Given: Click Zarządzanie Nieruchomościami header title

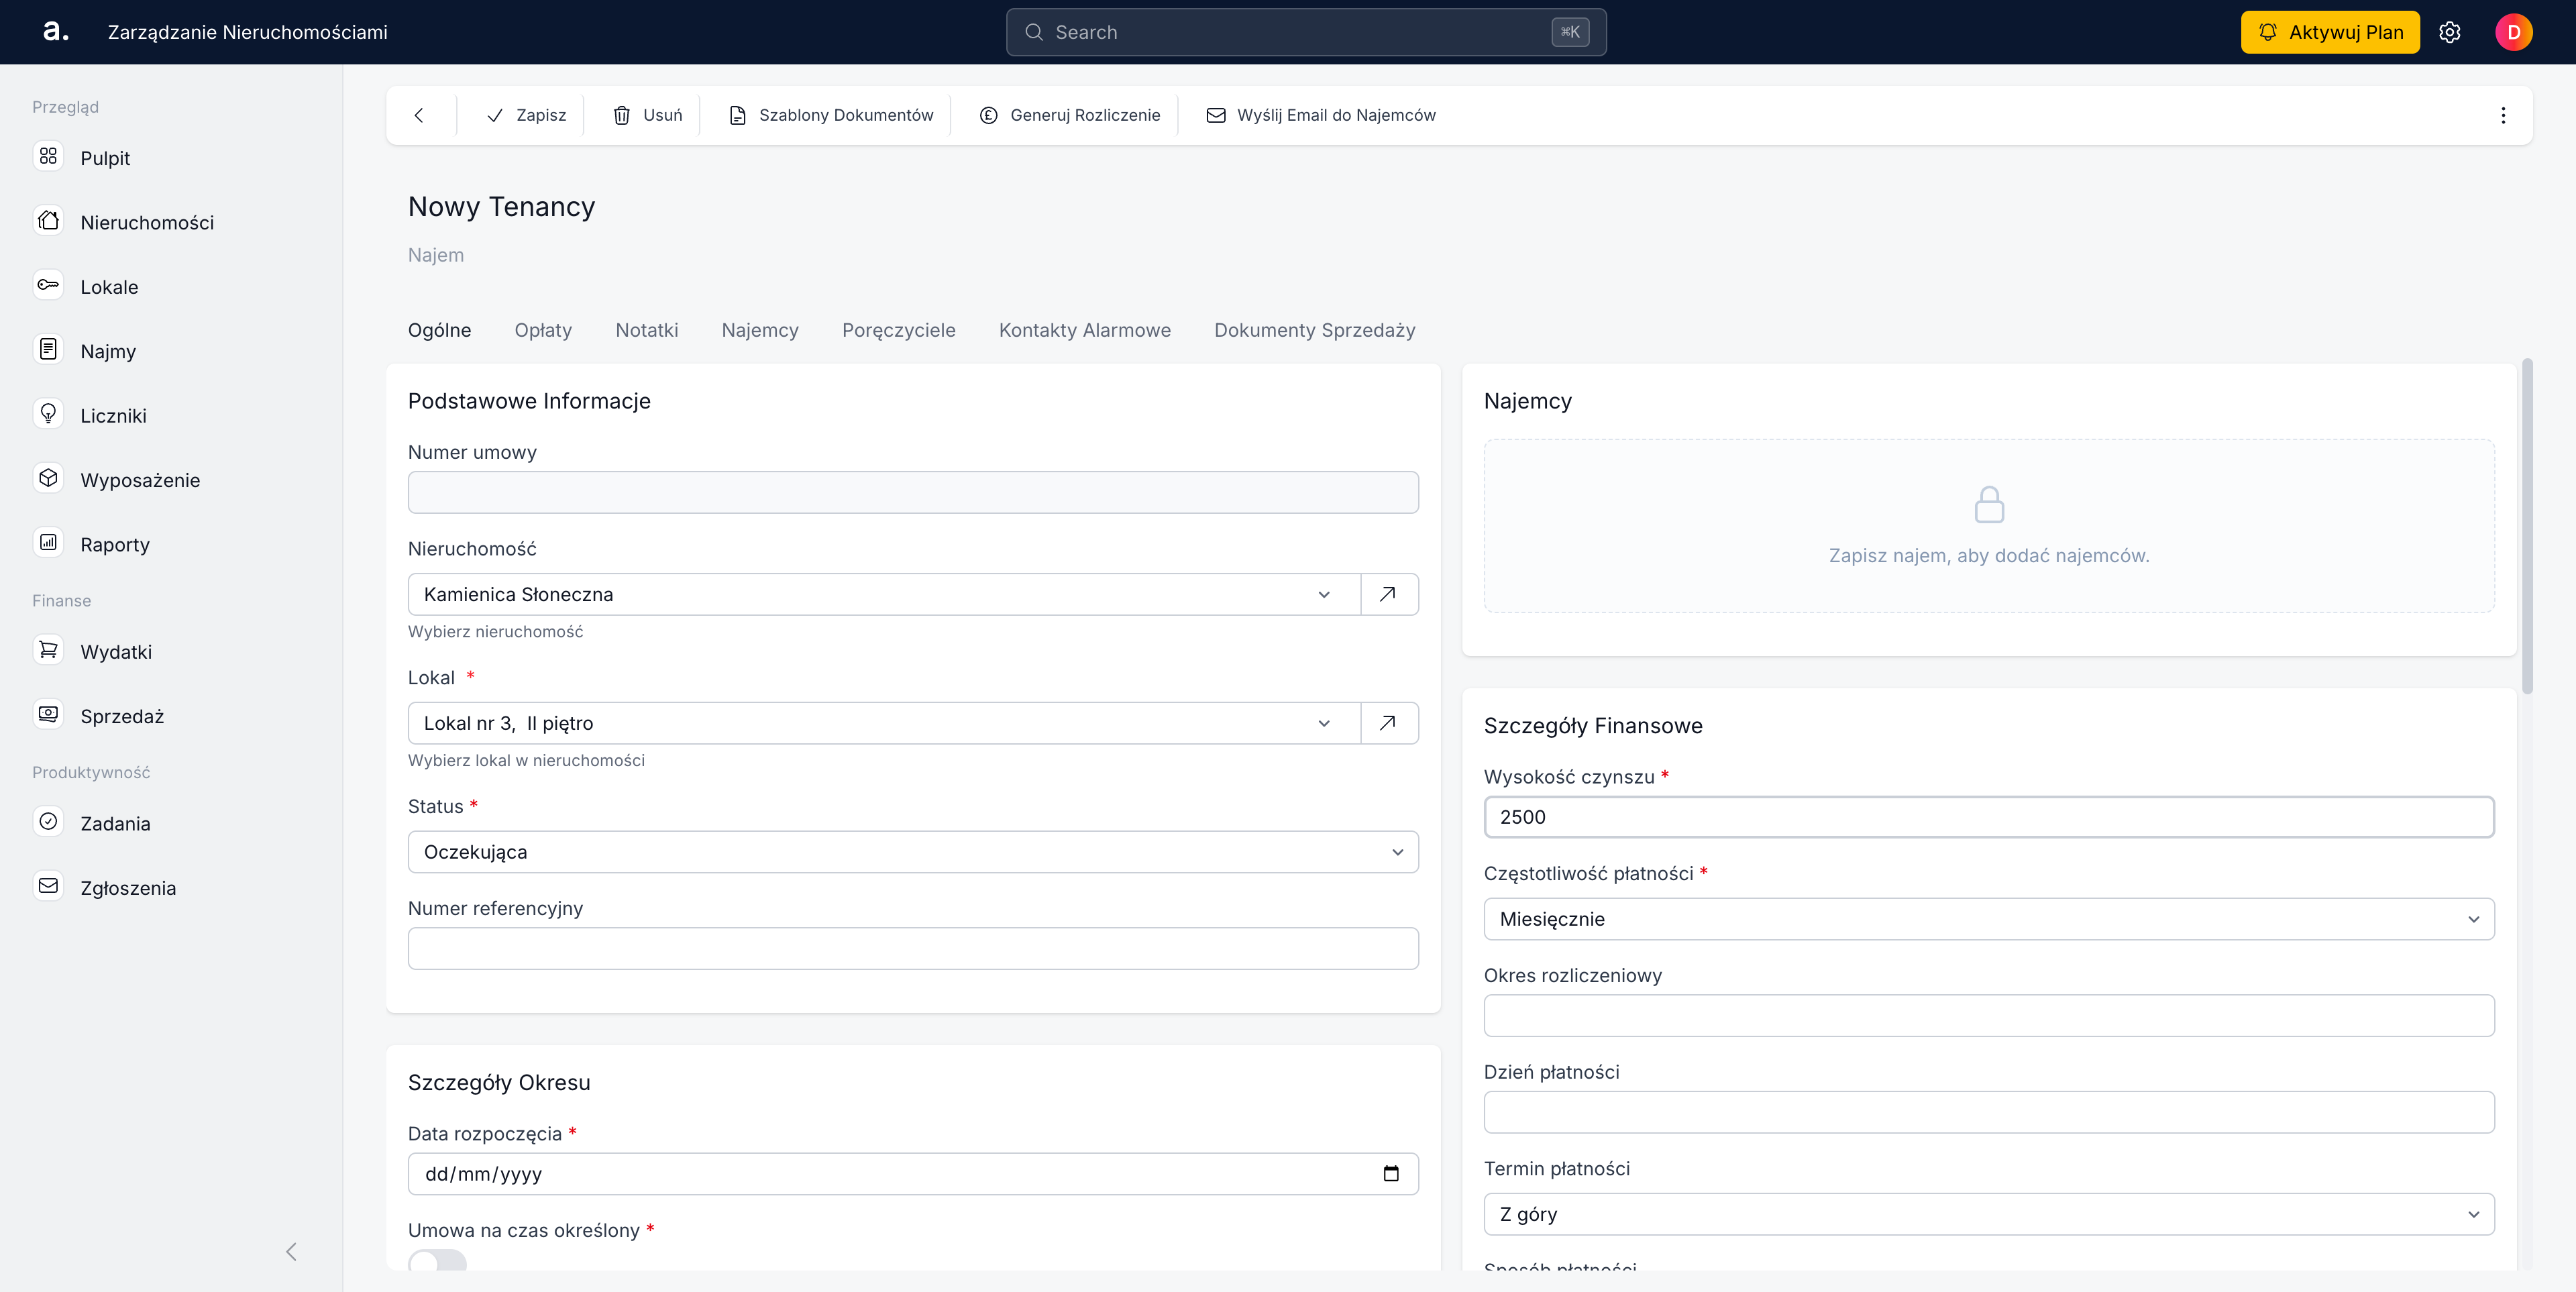Looking at the screenshot, I should pyautogui.click(x=247, y=32).
